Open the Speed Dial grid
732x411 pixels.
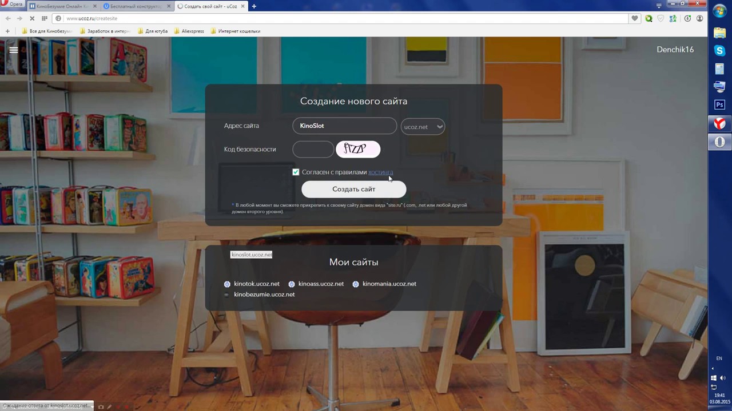point(44,18)
